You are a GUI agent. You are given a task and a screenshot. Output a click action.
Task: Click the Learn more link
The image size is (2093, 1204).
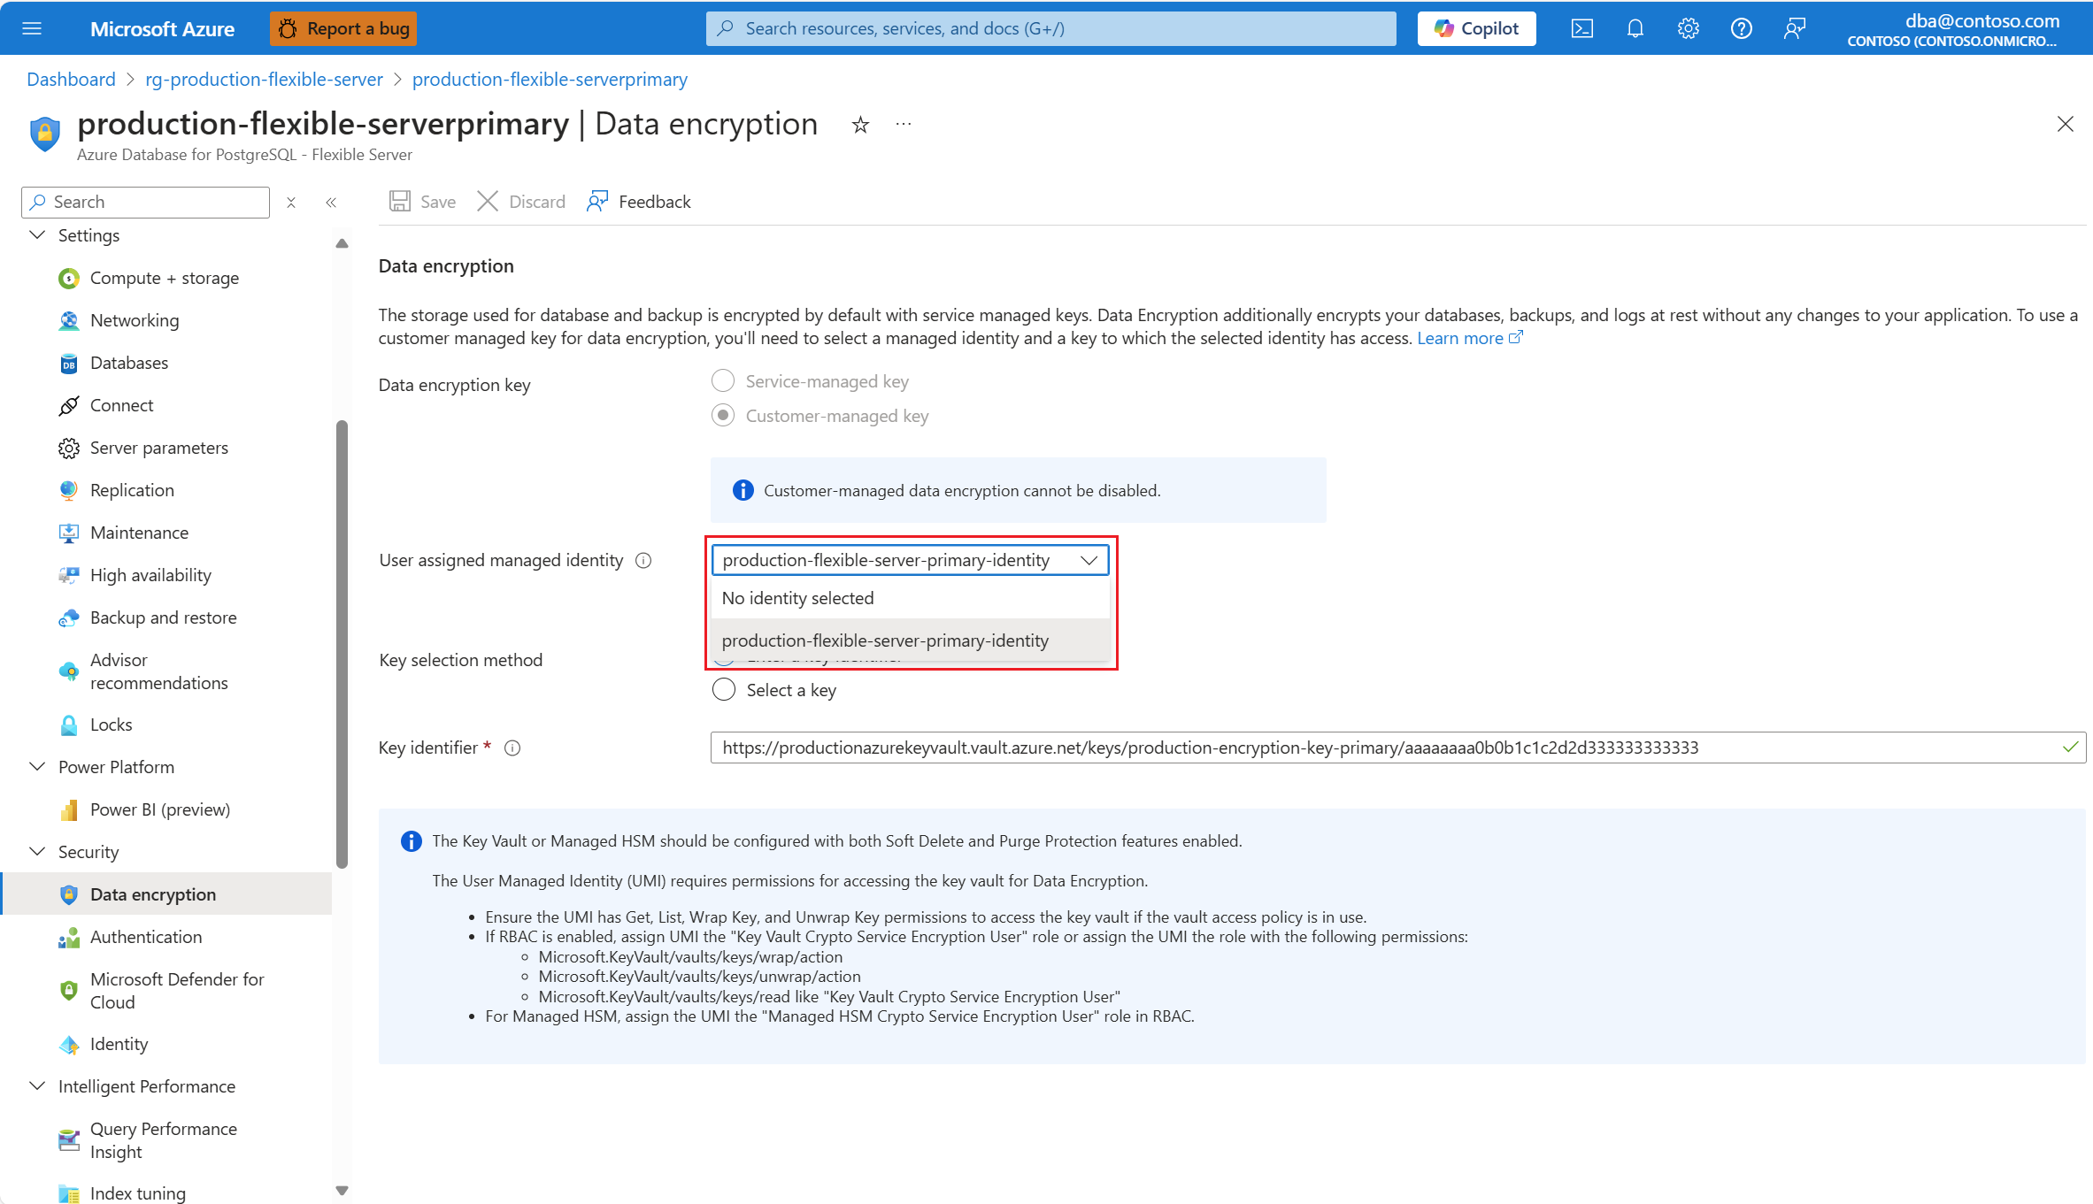[x=1460, y=338]
